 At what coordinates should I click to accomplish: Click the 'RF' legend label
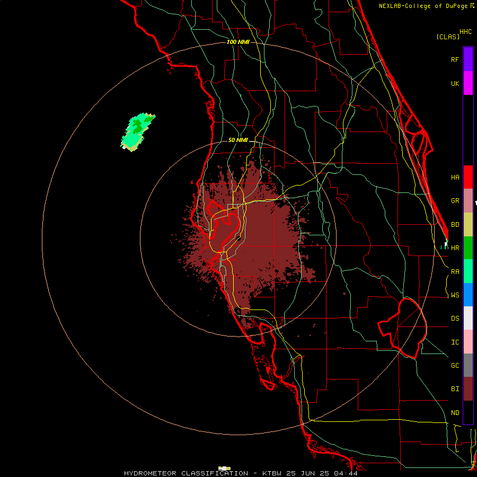point(455,59)
